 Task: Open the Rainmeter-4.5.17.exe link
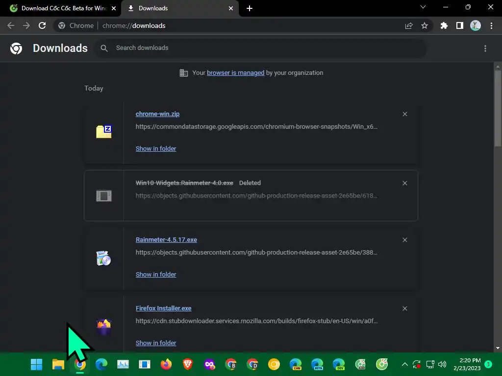166,240
